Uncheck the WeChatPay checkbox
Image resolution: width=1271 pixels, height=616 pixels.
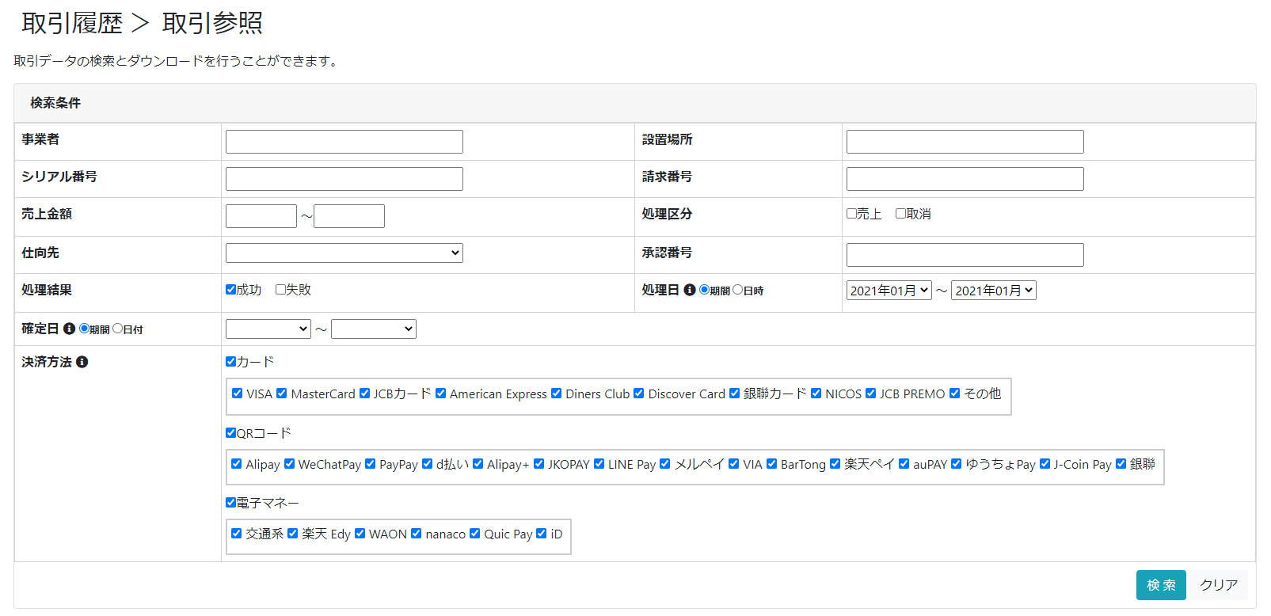tap(289, 464)
